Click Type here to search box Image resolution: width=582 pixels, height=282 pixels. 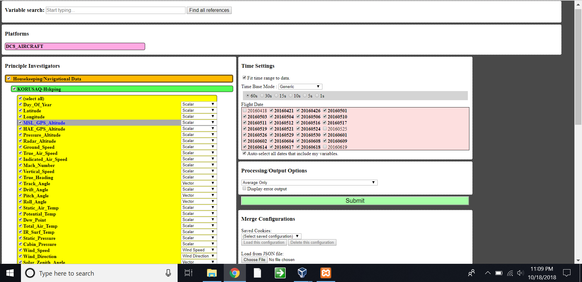click(99, 273)
